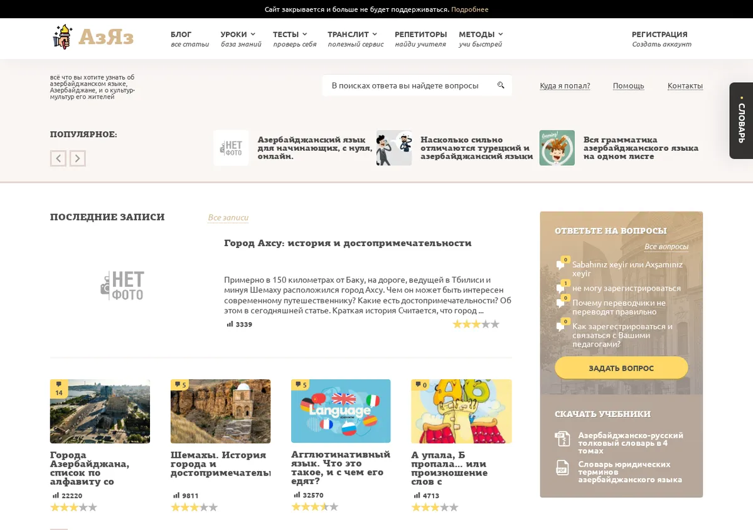Open the Language agglutinative article thumbnail
This screenshot has width=753, height=530.
point(341,411)
